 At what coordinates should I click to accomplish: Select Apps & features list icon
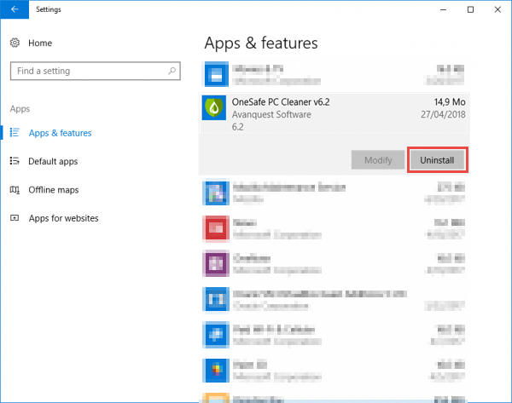[x=15, y=132]
